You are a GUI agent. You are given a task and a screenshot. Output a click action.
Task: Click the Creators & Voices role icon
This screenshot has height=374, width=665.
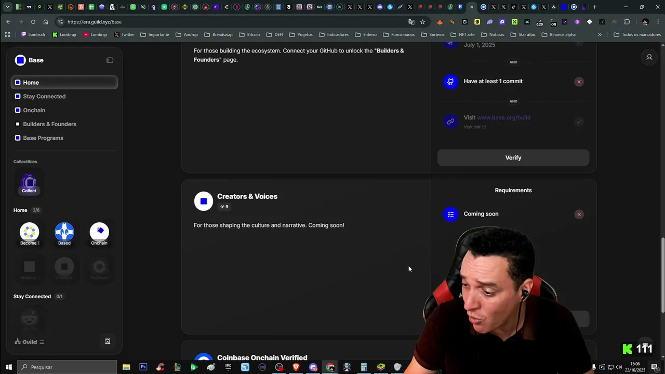[204, 201]
